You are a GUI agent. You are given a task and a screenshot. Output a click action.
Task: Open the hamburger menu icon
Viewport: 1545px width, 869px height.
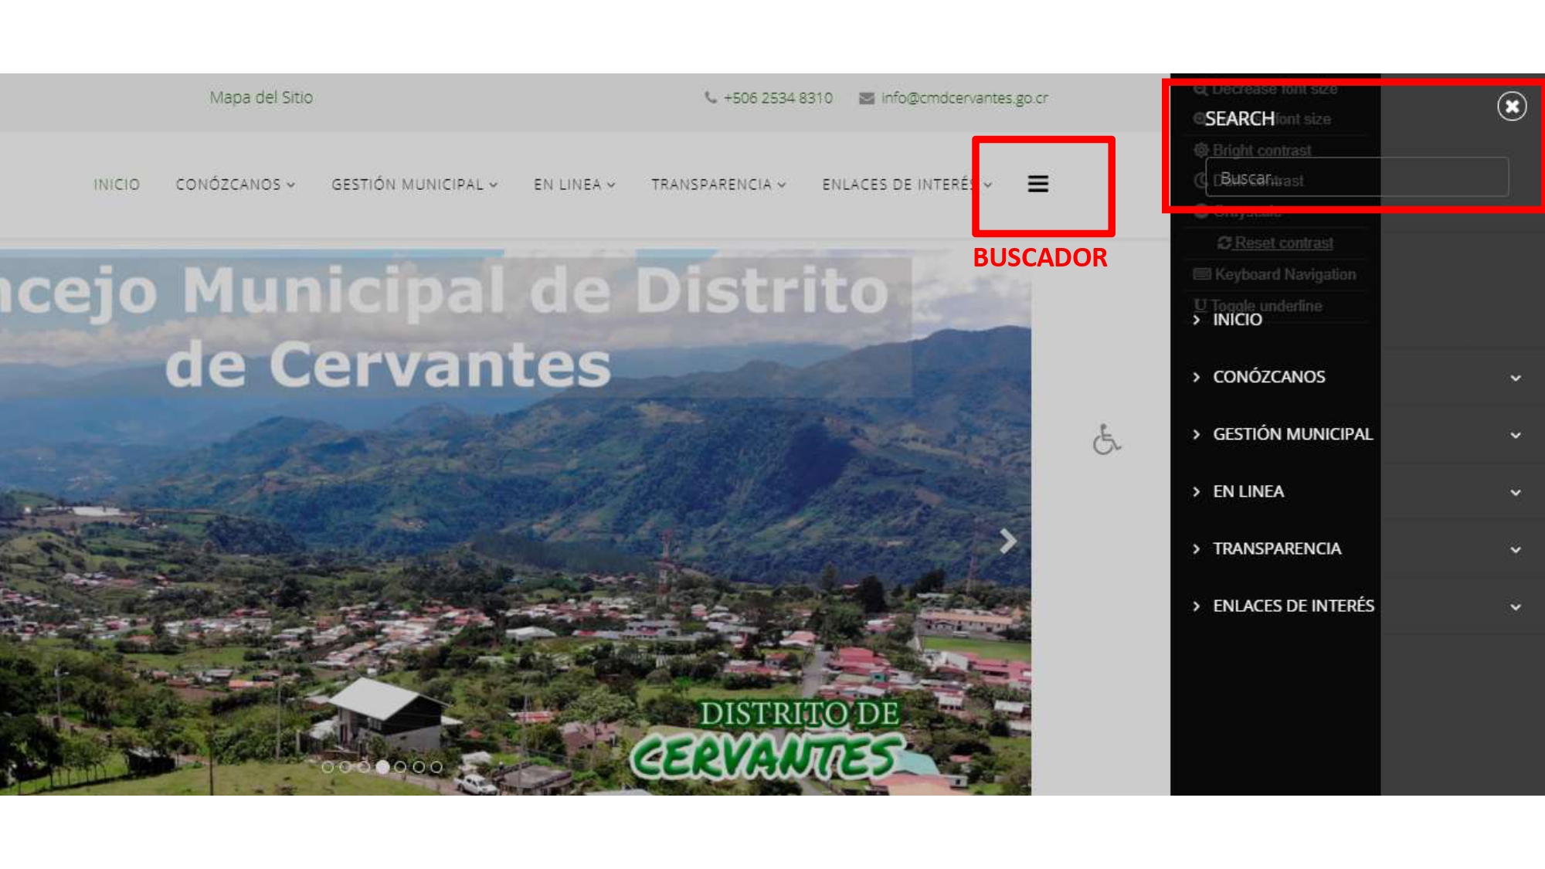[1037, 184]
